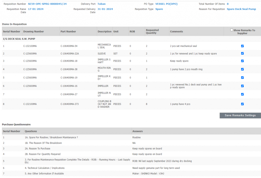The width and height of the screenshot is (261, 178).
Task: Uncheck remarks checkbox for Impeller Nut row
Action: [242, 94]
